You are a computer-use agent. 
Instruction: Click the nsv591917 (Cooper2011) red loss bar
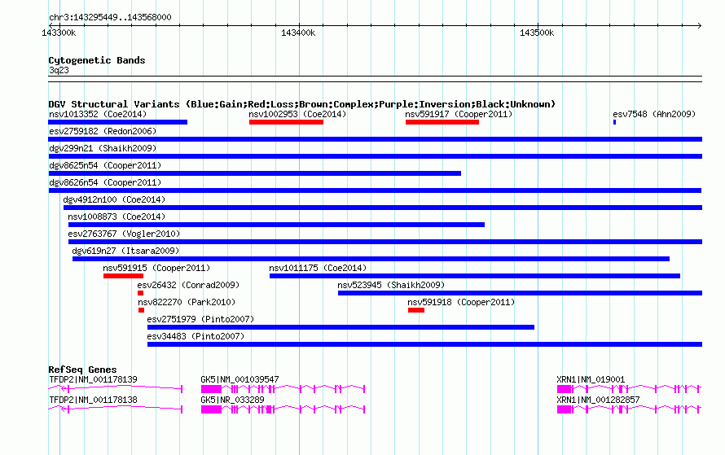[442, 122]
